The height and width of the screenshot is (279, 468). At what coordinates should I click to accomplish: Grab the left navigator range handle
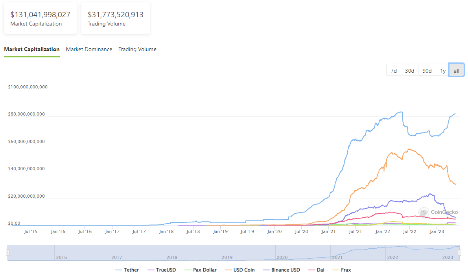tap(8, 253)
